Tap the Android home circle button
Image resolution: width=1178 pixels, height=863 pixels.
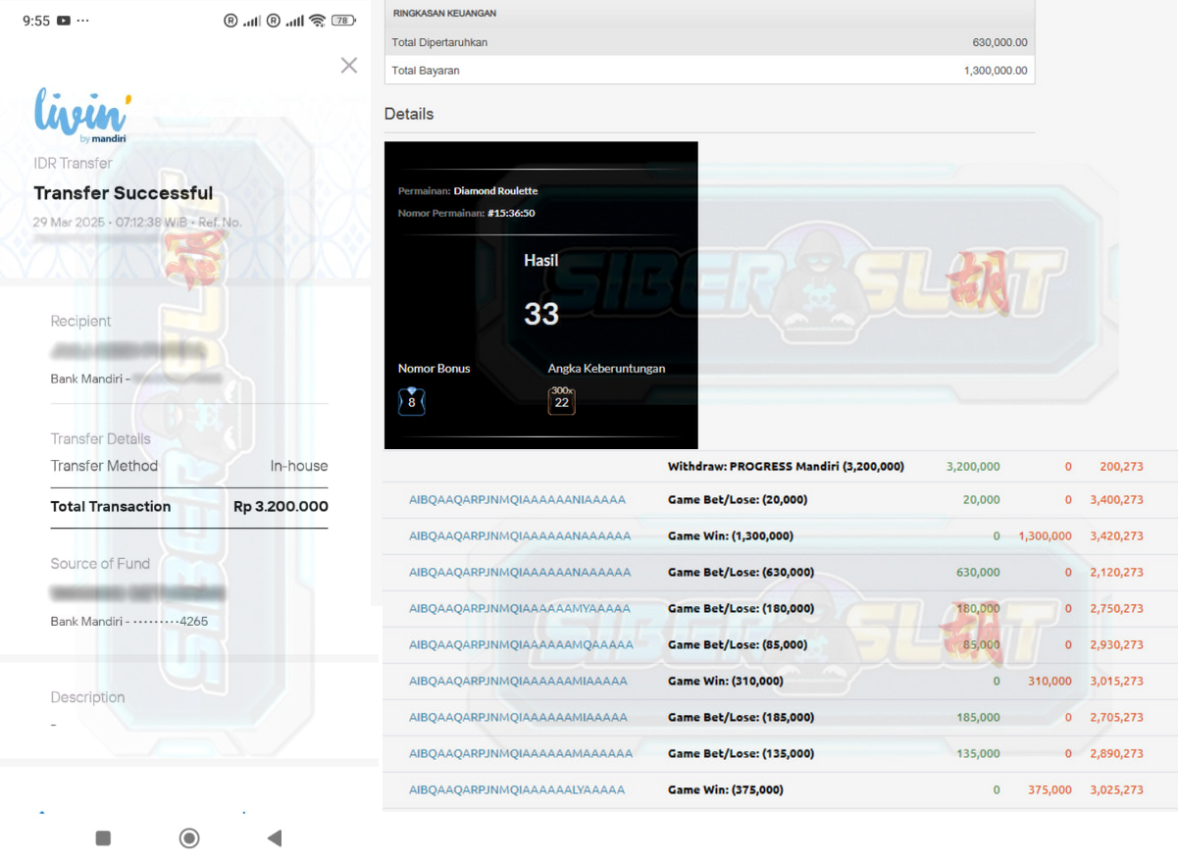189,838
